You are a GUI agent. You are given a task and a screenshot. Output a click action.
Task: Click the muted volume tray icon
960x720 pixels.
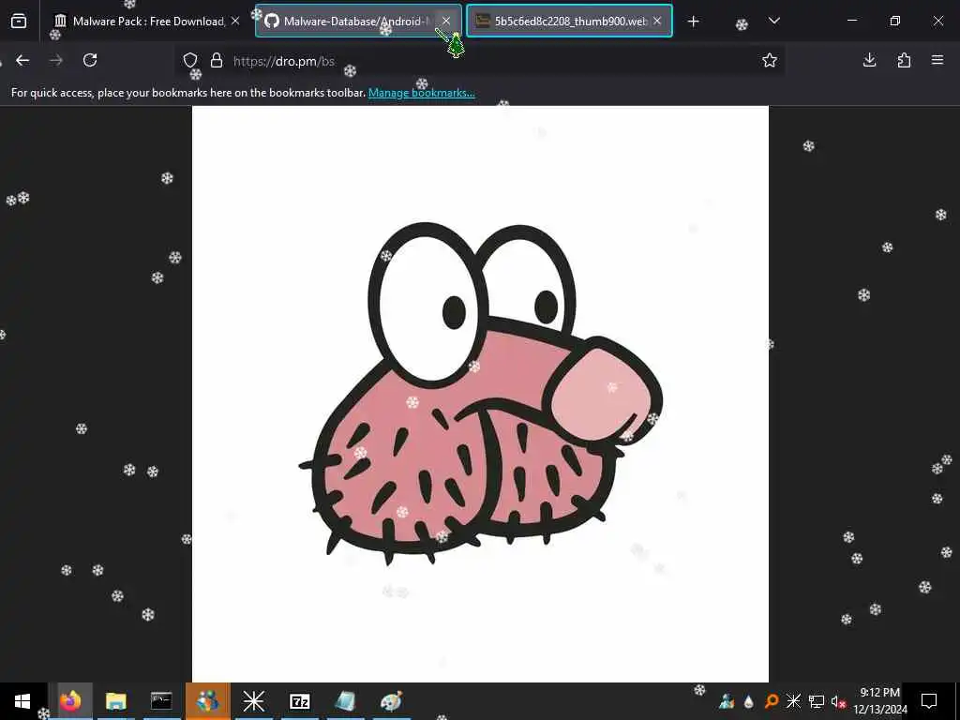pos(838,701)
